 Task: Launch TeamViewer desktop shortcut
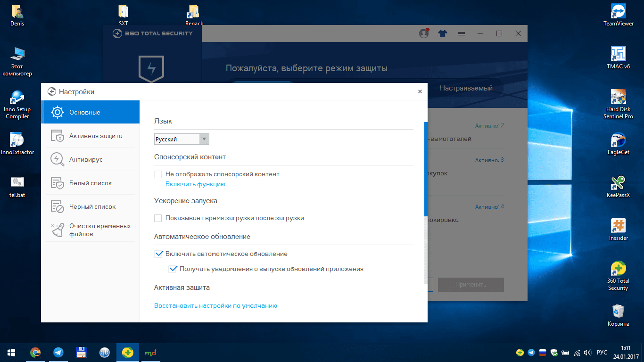point(618,15)
